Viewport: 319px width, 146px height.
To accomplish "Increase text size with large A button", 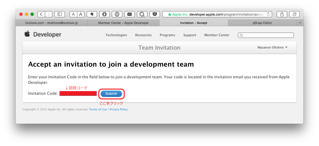I will (81, 14).
